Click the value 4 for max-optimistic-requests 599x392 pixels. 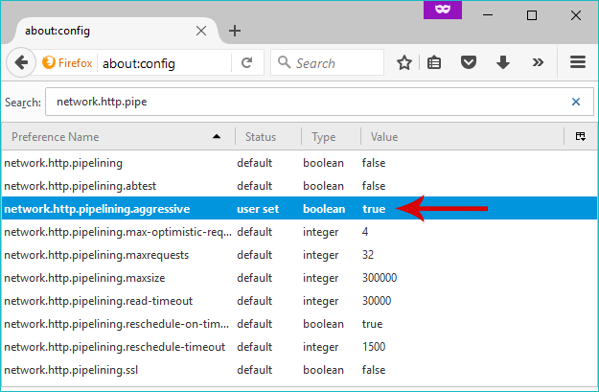pyautogui.click(x=365, y=232)
